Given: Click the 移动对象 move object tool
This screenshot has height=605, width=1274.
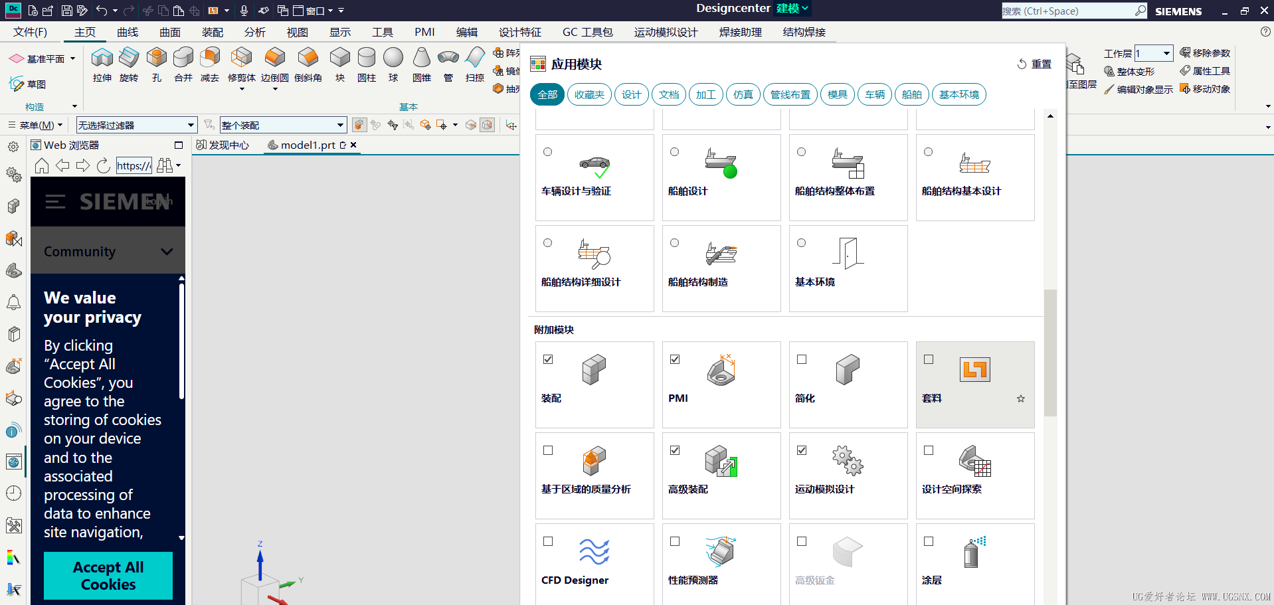Looking at the screenshot, I should click(x=1205, y=89).
